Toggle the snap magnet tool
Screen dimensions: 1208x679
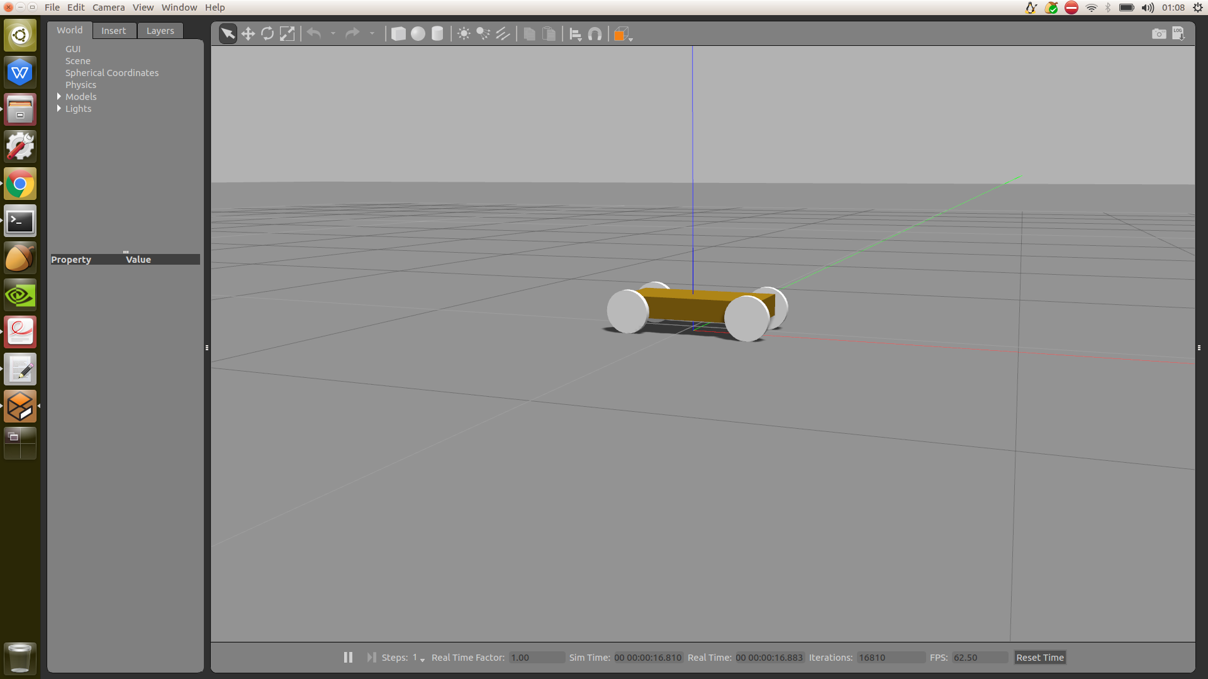click(595, 34)
